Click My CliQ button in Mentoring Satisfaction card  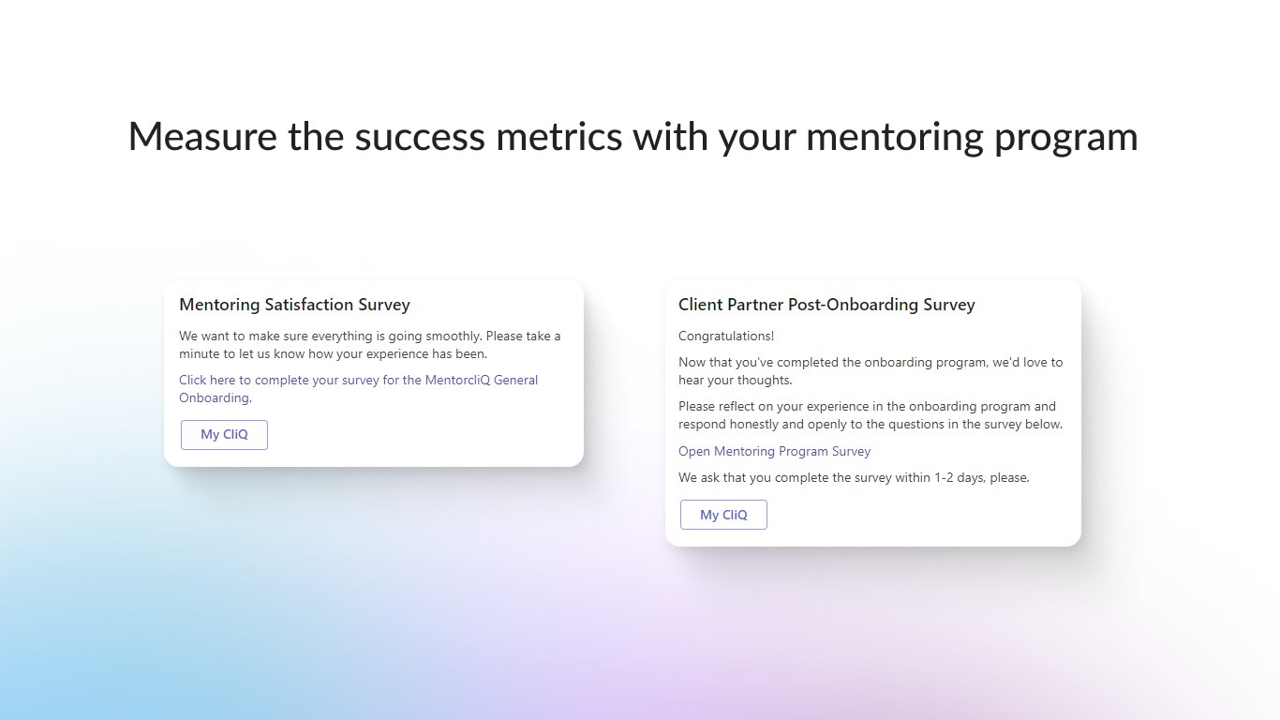point(224,435)
